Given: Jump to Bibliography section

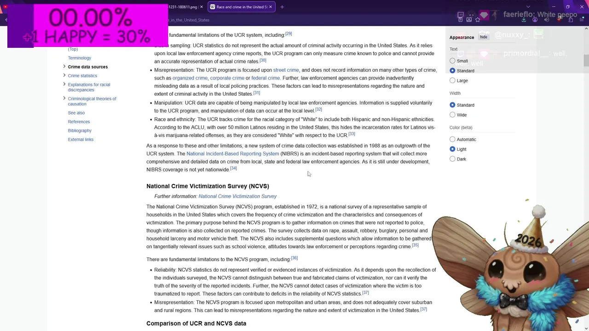Looking at the screenshot, I should pyautogui.click(x=80, y=131).
